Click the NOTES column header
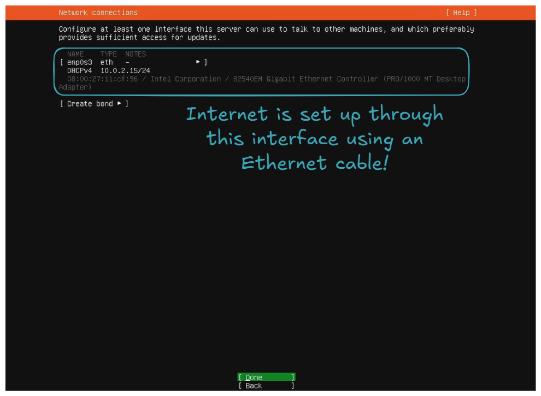The width and height of the screenshot is (541, 396). tap(136, 54)
